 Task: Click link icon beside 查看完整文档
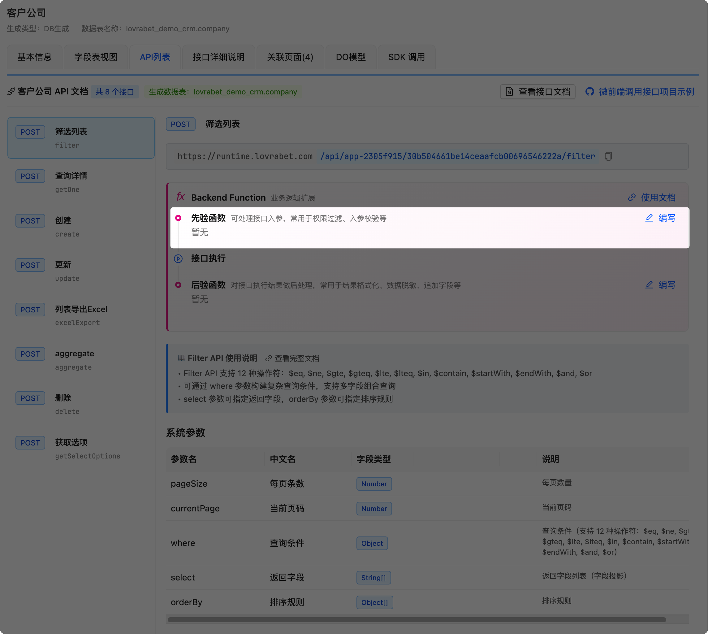pos(268,358)
